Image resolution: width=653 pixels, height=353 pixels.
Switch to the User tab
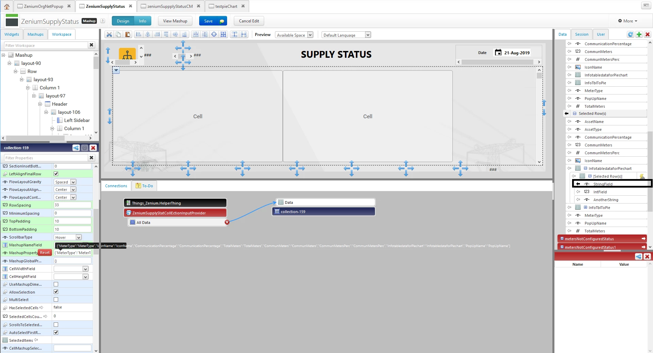(x=601, y=34)
